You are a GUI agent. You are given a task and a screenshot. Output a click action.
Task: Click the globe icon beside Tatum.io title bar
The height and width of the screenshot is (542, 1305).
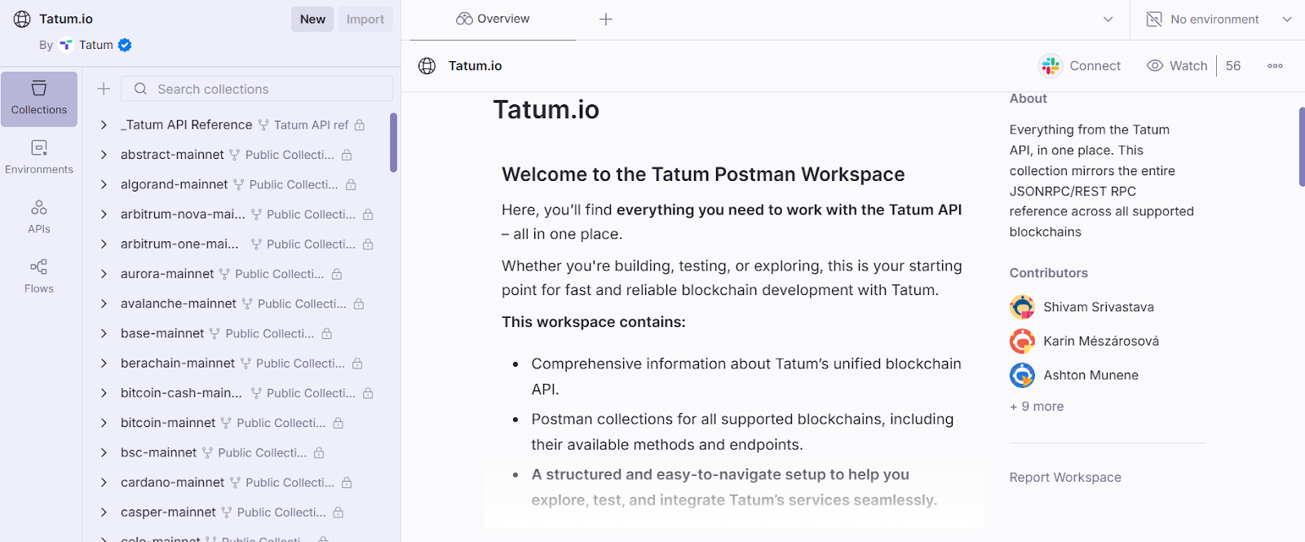tap(427, 66)
